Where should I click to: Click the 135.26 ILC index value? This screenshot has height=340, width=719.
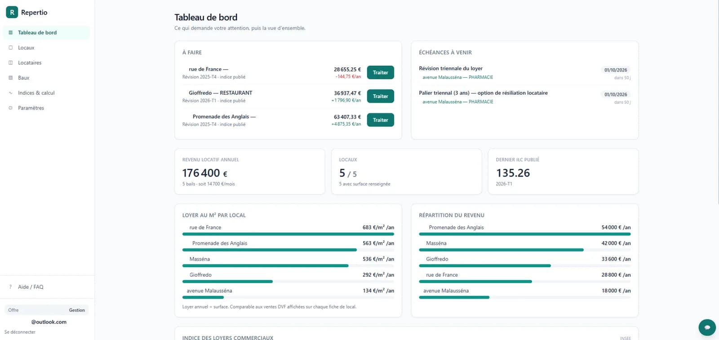click(513, 173)
